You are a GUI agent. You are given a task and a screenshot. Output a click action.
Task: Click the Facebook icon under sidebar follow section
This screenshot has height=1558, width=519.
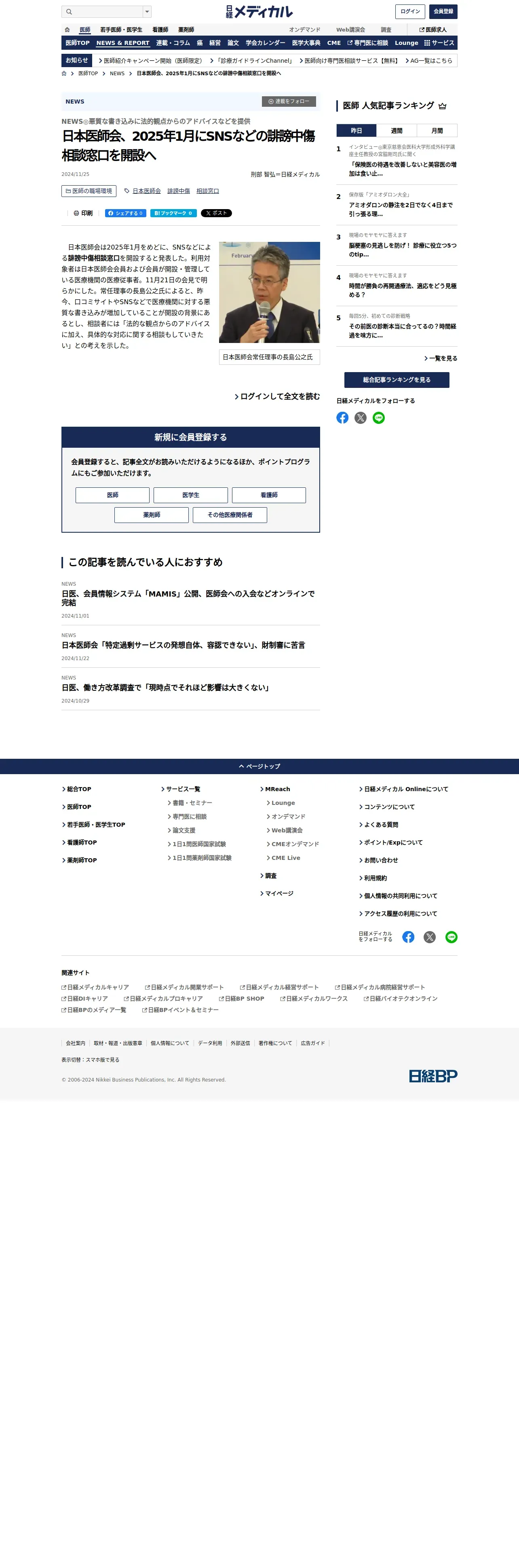[x=343, y=418]
